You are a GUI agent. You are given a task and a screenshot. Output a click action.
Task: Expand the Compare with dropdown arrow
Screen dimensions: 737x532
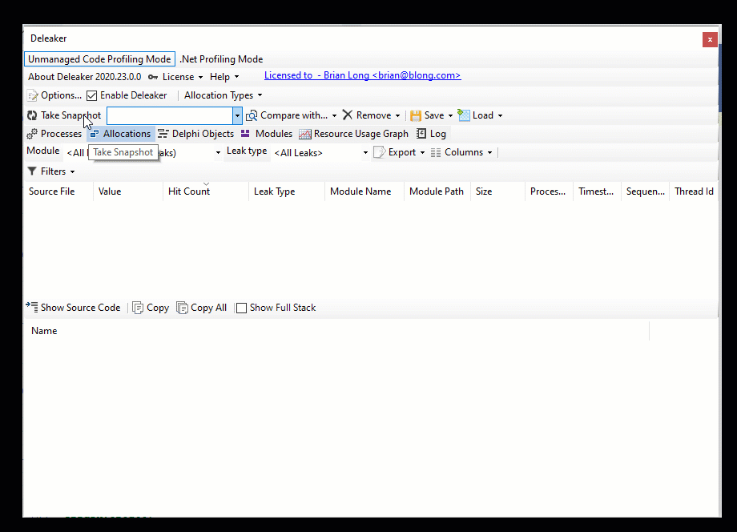[x=334, y=115]
